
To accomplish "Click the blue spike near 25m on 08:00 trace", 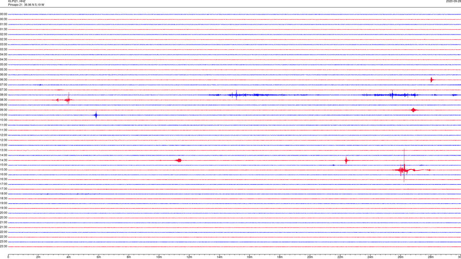I will coord(392,95).
